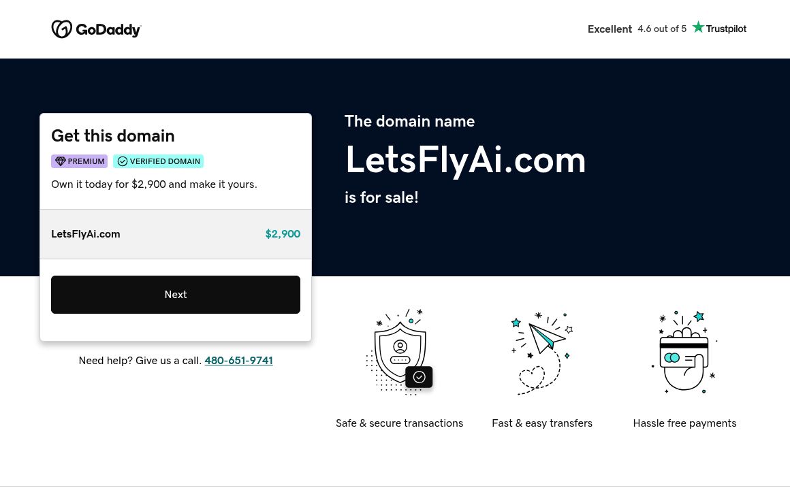Select the Trustpilot green star icon
The width and height of the screenshot is (790, 490).
698,27
